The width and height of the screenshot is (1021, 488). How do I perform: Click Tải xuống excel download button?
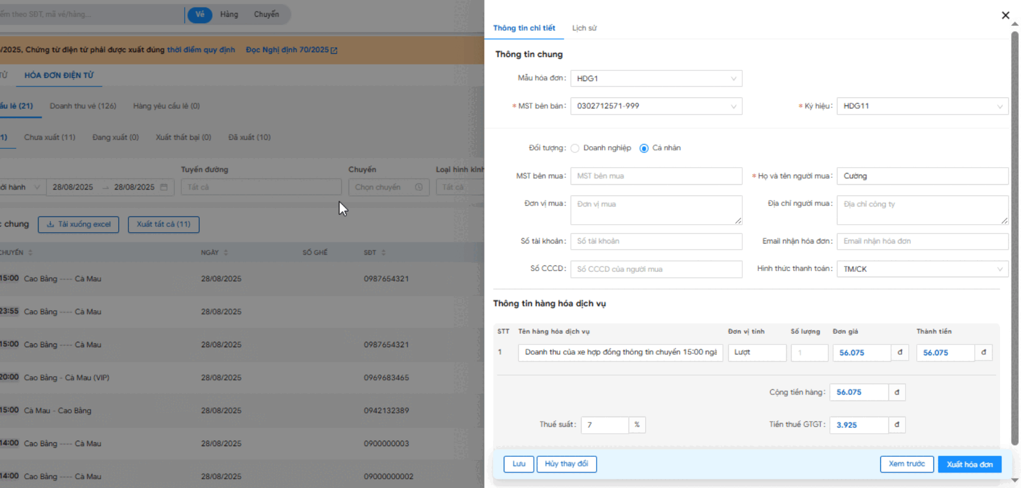[78, 224]
